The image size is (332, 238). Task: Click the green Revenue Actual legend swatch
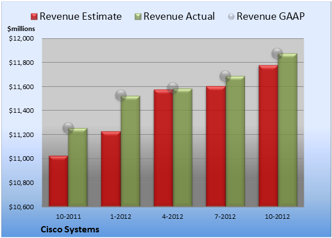tap(138, 16)
